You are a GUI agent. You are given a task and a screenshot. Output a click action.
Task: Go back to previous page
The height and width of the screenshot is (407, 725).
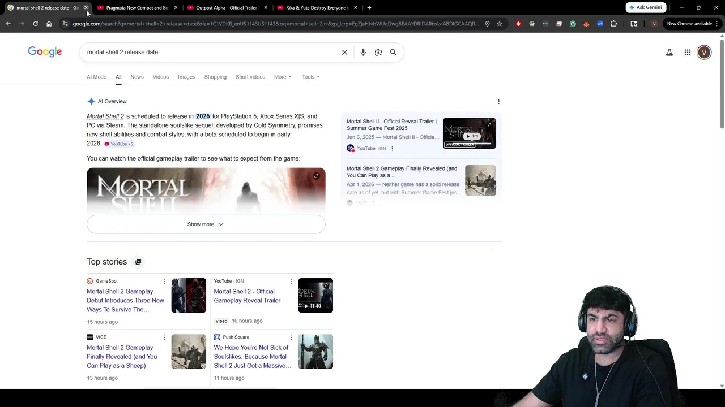(8, 24)
